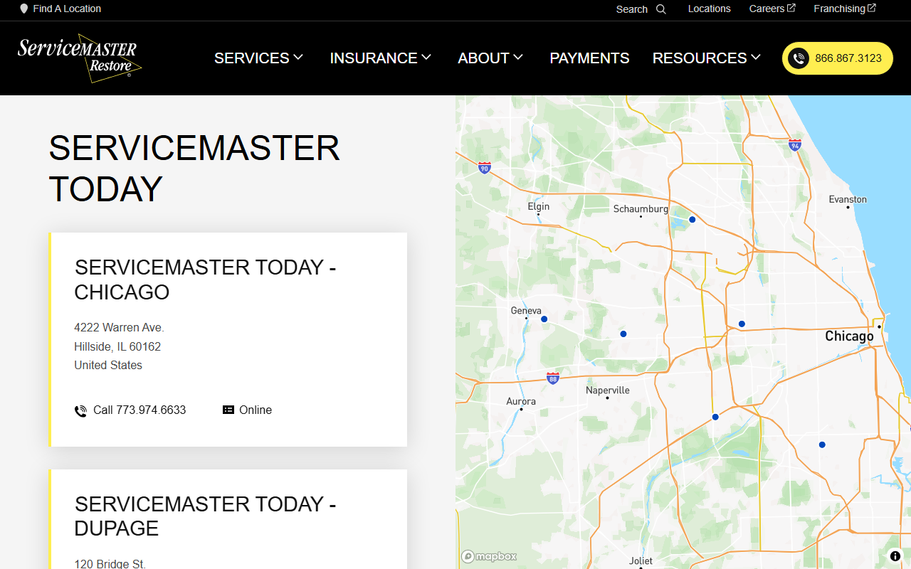Expand the Resources menu chevron
Screen dimensions: 911x569
click(x=756, y=57)
